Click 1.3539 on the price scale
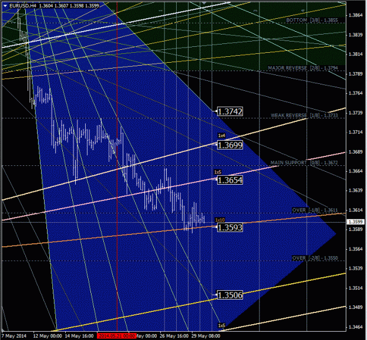This screenshot has width=367, height=340. pos(355,268)
